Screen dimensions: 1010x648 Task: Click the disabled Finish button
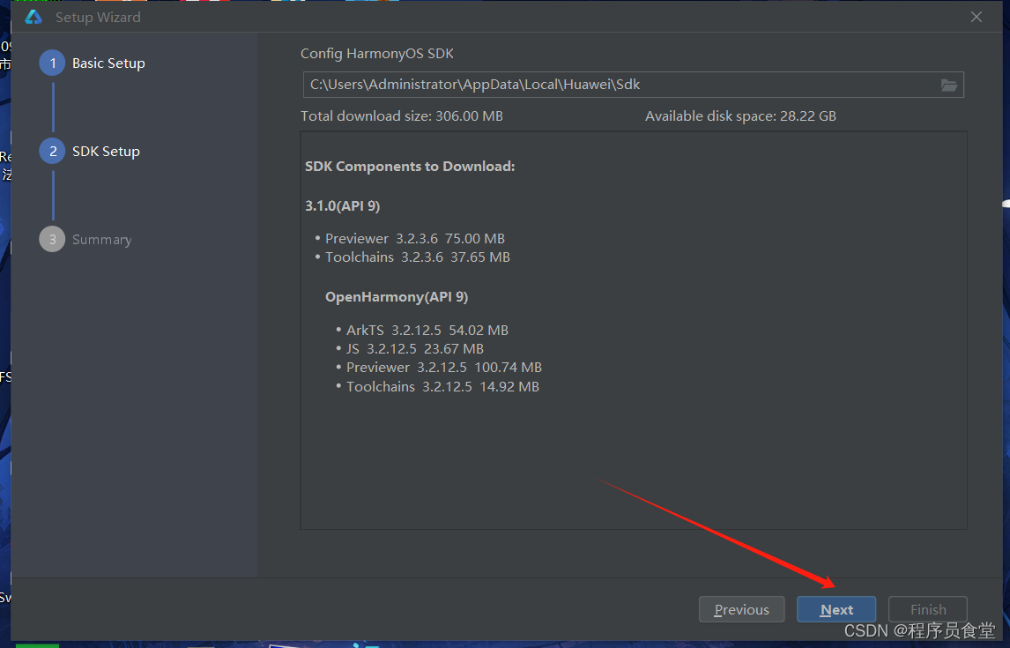click(927, 609)
